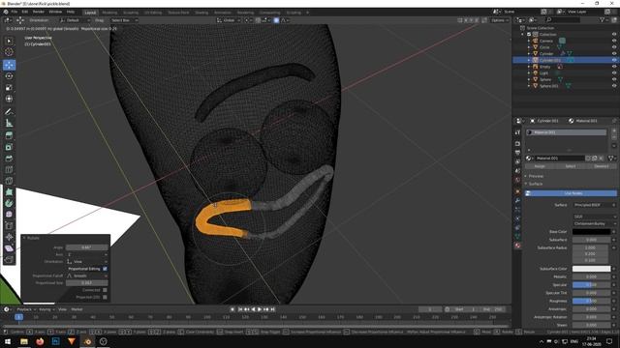Select the Measure tool
620x348 pixels.
tap(9, 123)
